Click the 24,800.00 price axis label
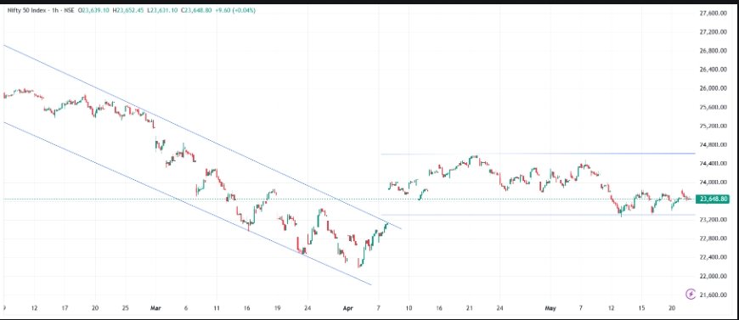This screenshot has width=739, height=320. click(712, 145)
